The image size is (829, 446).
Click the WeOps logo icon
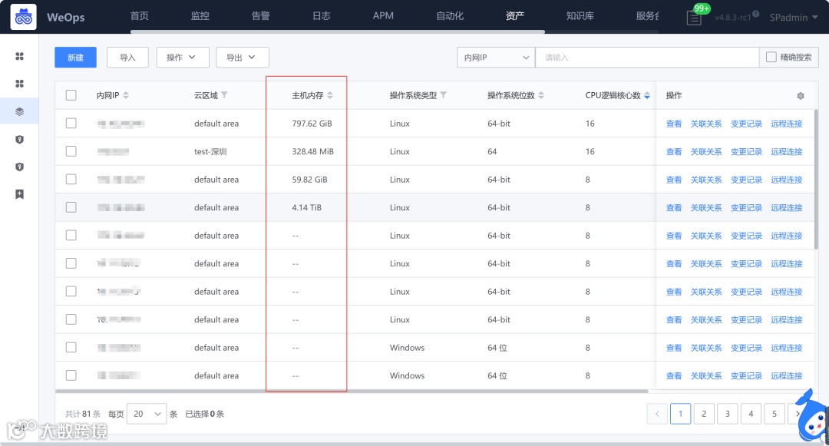23,17
